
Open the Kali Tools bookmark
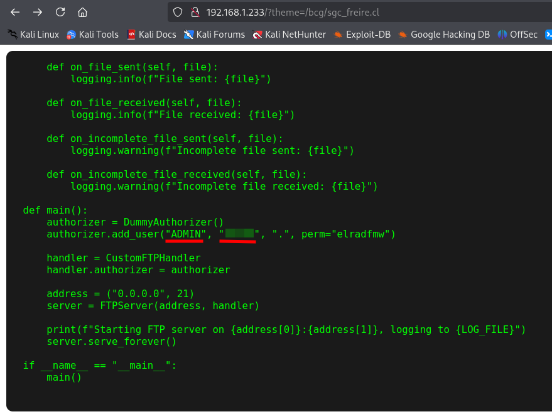pos(92,35)
